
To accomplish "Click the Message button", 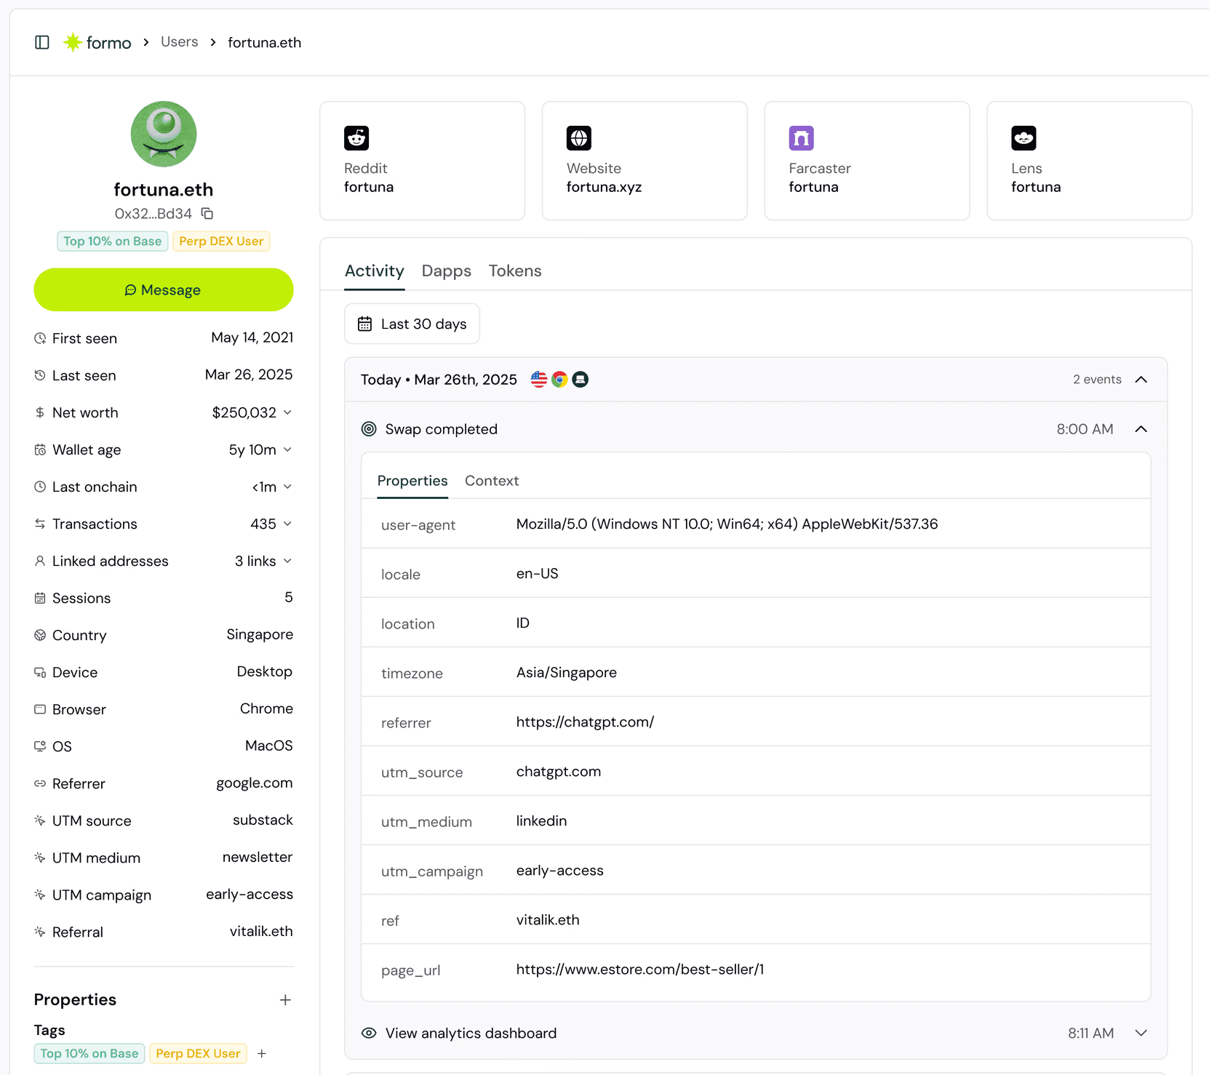I will 163,289.
